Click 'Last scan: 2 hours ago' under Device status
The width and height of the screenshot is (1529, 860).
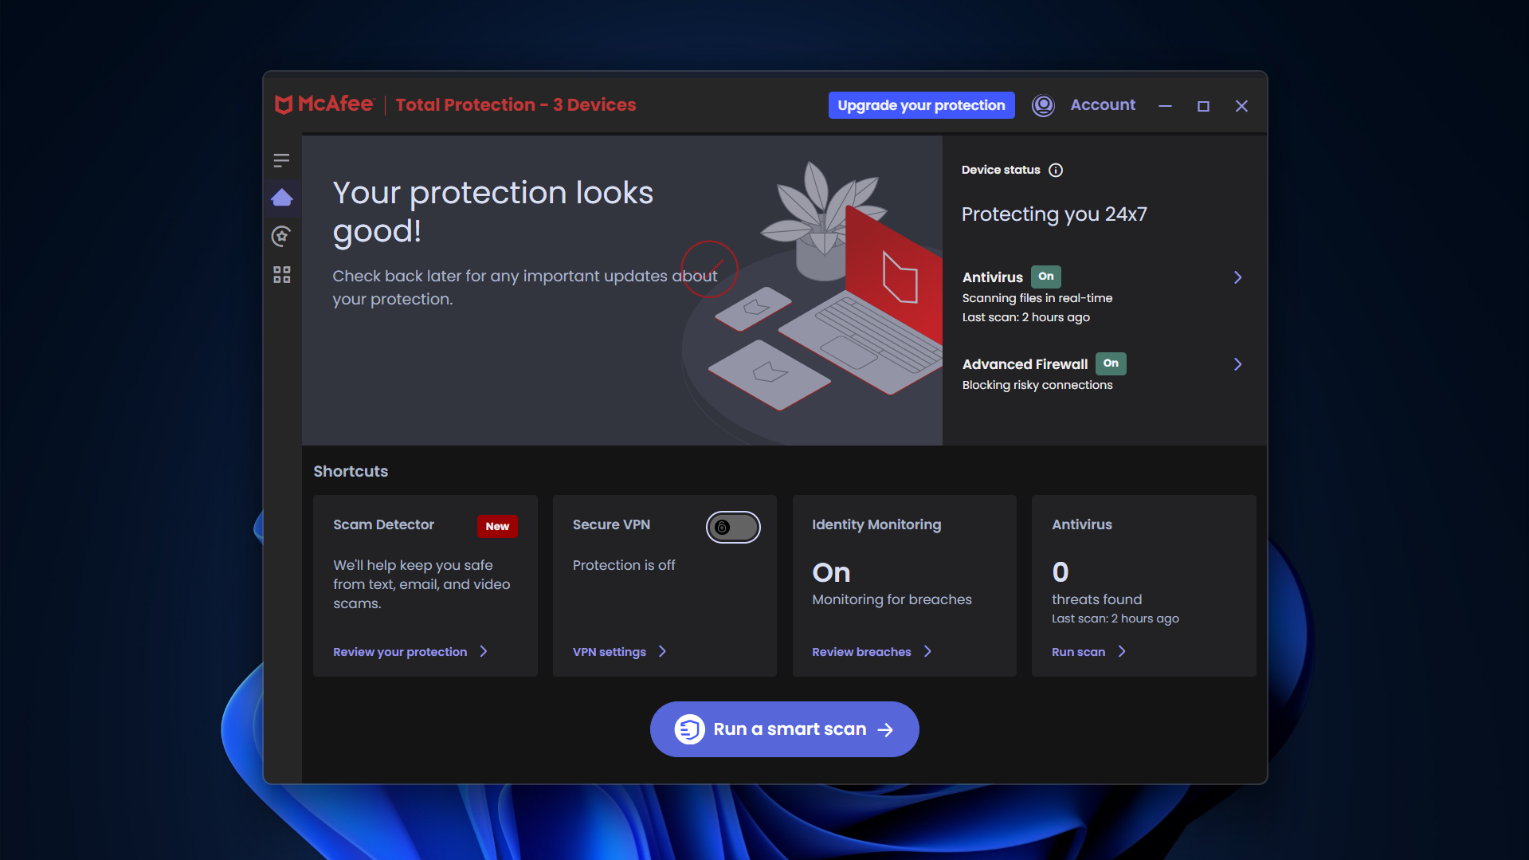(1026, 317)
